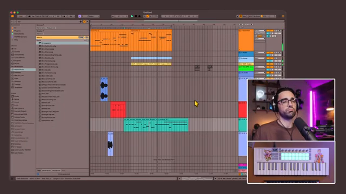This screenshot has width=346, height=194.
Task: Select the Generative device filter tag
Action: (x=41, y=28)
